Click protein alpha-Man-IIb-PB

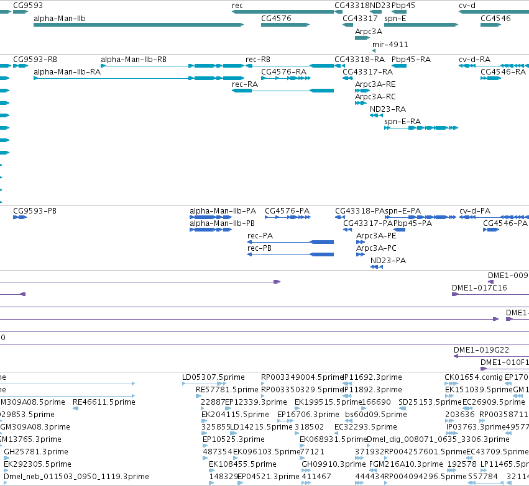coord(222,223)
